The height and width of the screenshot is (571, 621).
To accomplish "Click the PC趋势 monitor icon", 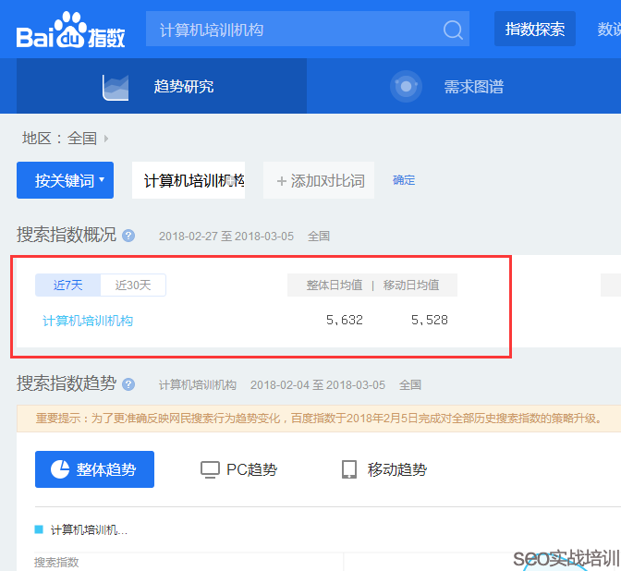I will [x=210, y=469].
